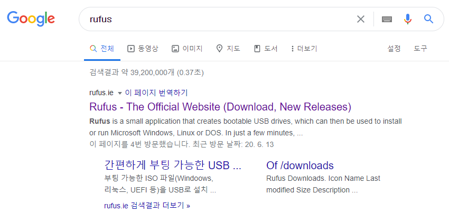The height and width of the screenshot is (221, 449).
Task: Click 이 페이지 번역하기 link
Action: point(156,93)
